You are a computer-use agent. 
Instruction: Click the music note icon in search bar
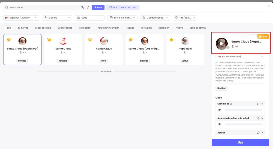pos(88,7)
